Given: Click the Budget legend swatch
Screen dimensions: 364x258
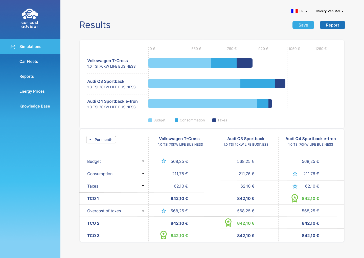Looking at the screenshot, I should pos(150,120).
